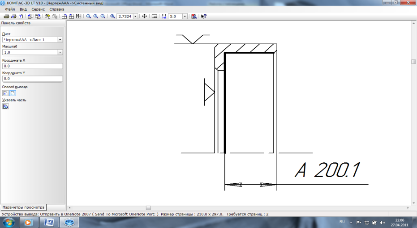Open the Вид menu
The width and height of the screenshot is (417, 228).
point(23,9)
